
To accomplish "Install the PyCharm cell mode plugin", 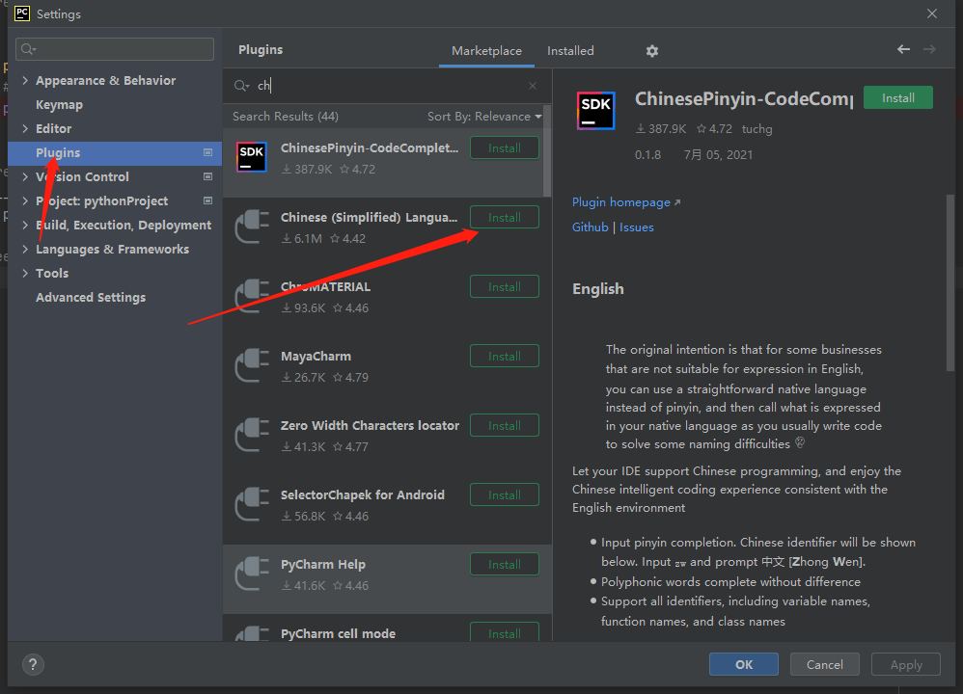I will (x=505, y=632).
